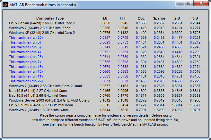211x140 pixels.
Task: Click Sparse value 0.2458 for run 20
Action: (159, 37)
